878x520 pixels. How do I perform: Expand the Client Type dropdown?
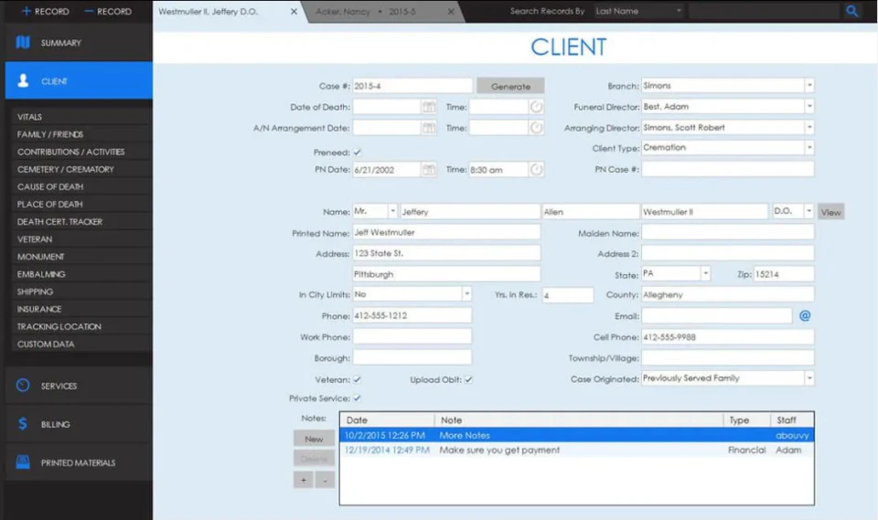coord(809,148)
